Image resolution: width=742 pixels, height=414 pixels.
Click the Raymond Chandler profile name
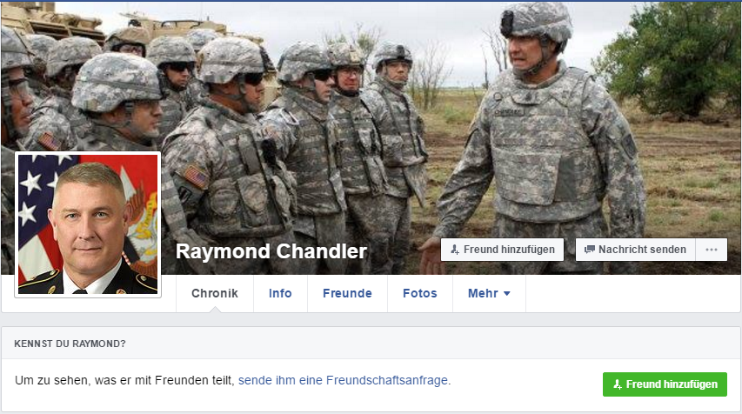[x=271, y=251]
